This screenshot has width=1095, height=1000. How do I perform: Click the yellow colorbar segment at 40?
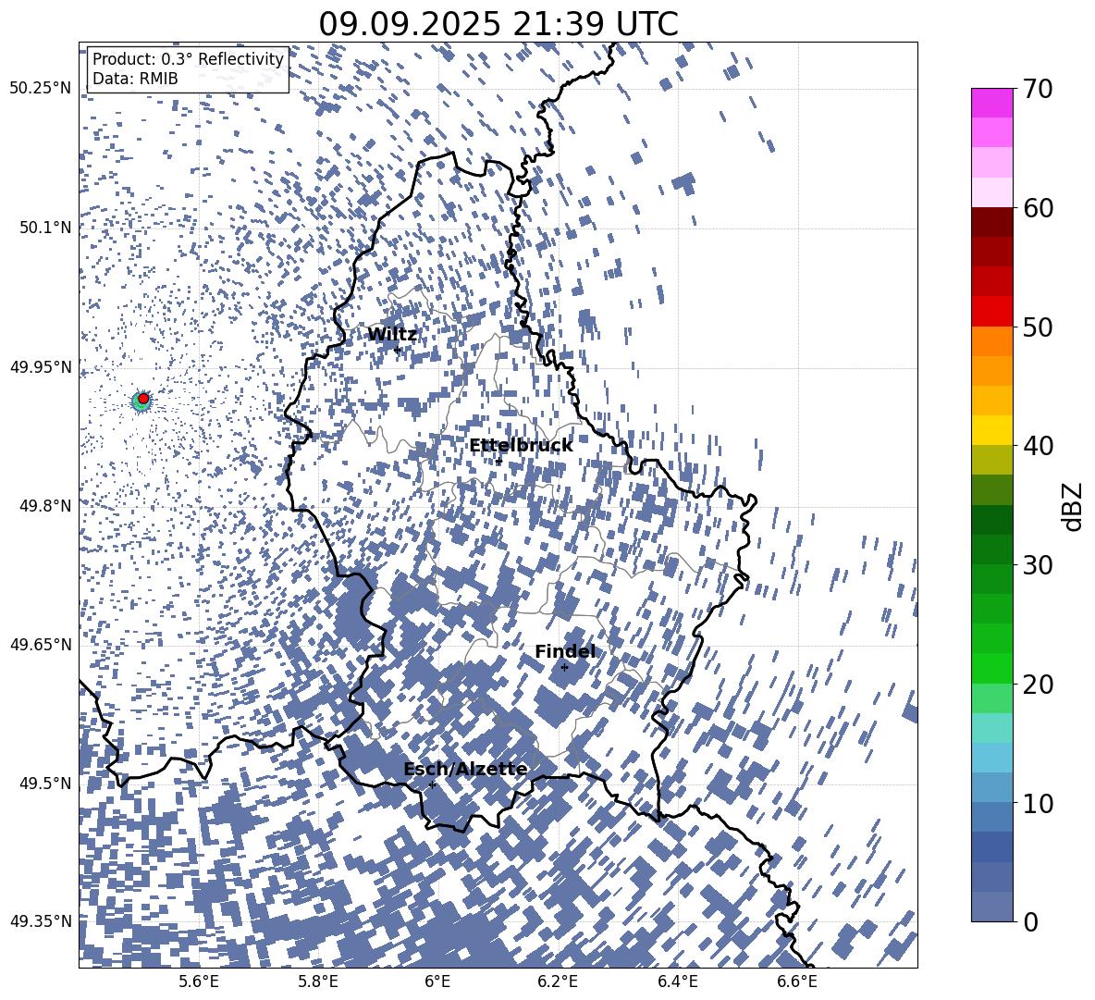coord(991,430)
